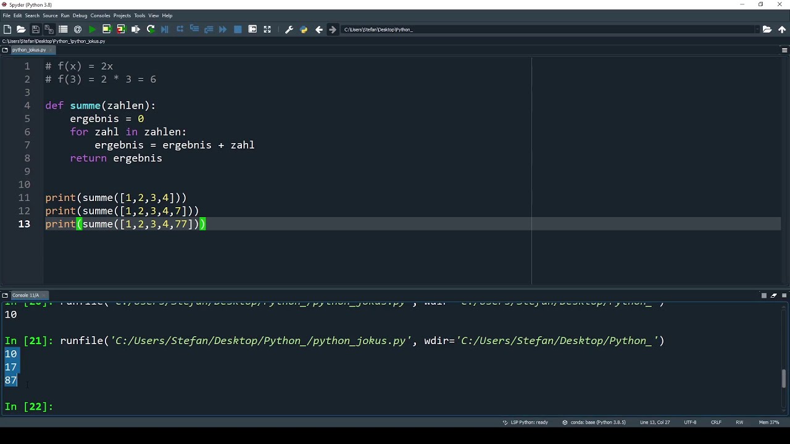This screenshot has width=790, height=444.
Task: Go forward with right arrow icon
Action: 333,29
